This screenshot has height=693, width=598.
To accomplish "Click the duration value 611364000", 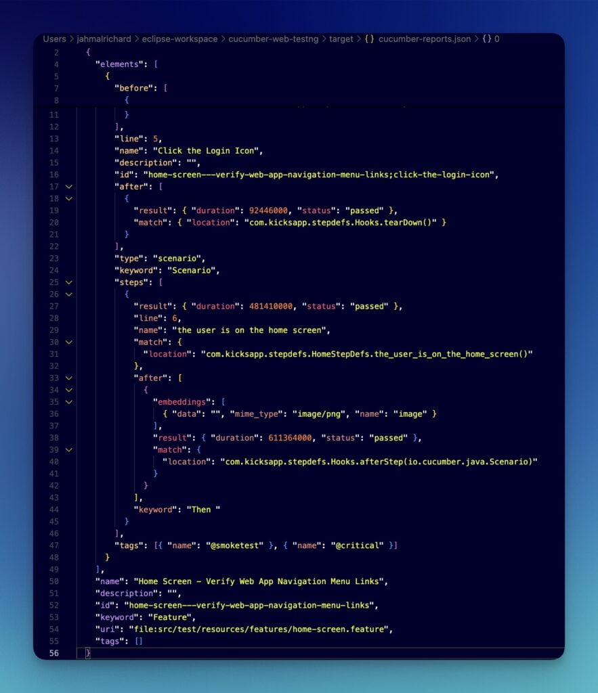I will pos(290,438).
